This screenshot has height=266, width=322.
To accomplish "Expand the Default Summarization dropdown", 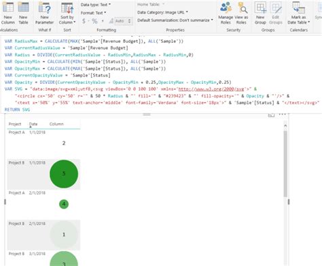I will [175, 20].
